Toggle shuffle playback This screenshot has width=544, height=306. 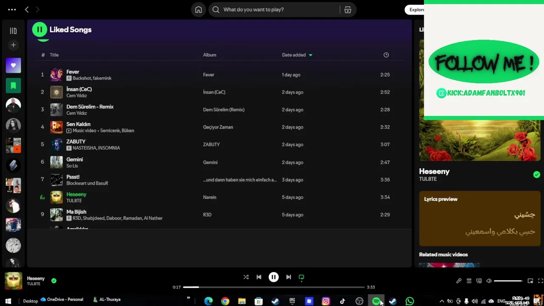click(246, 277)
